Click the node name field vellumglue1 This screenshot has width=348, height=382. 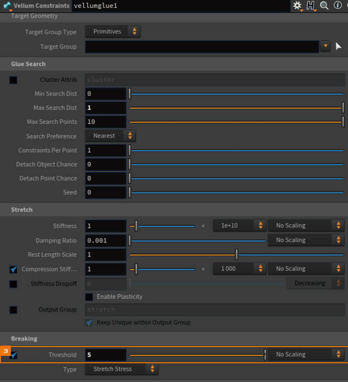pos(181,5)
